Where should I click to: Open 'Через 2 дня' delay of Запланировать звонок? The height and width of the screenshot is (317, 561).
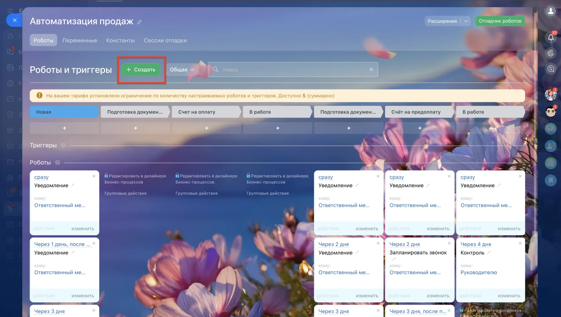pyautogui.click(x=404, y=244)
